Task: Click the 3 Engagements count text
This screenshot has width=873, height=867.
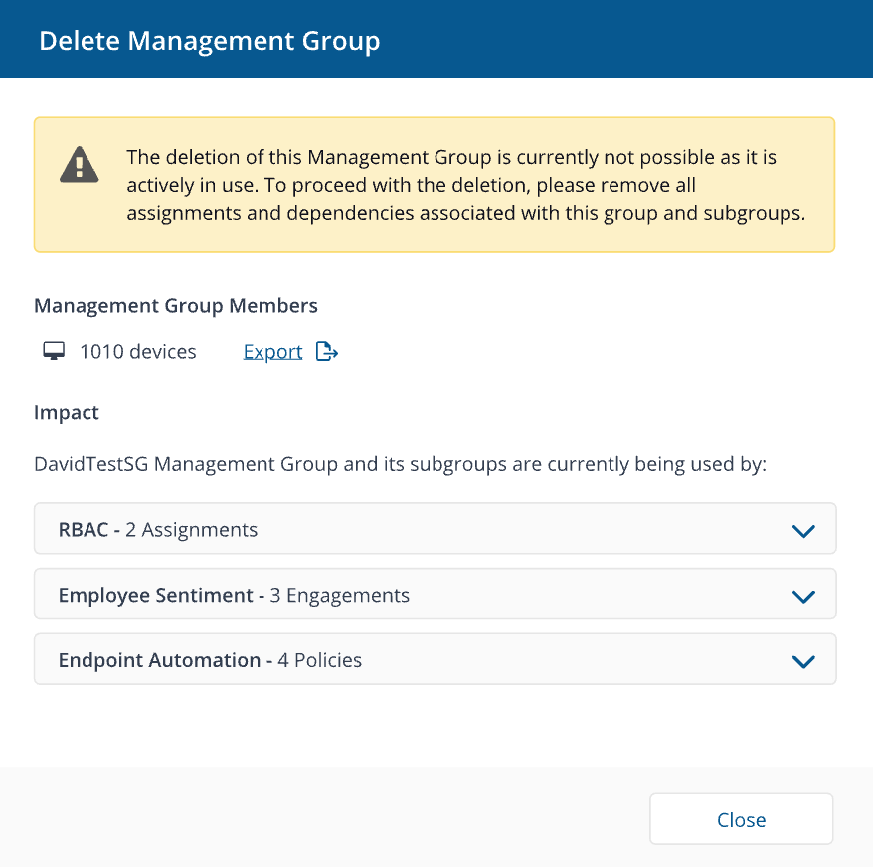Action: coord(339,596)
